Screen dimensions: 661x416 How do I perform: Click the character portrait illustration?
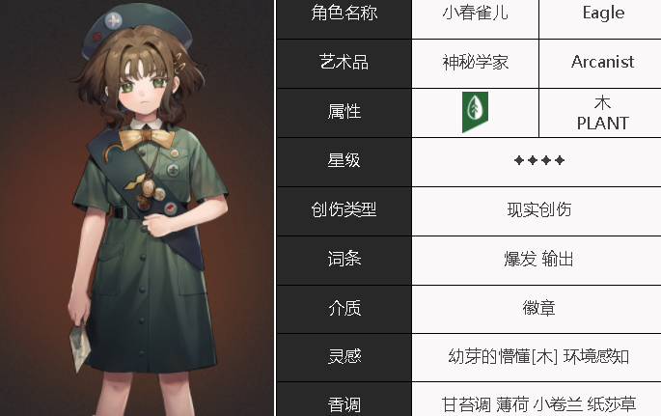click(x=137, y=208)
